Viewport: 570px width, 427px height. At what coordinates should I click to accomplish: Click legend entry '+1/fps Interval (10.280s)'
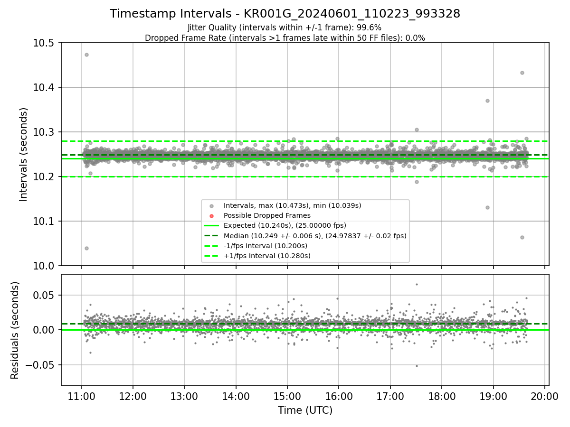pyautogui.click(x=267, y=256)
